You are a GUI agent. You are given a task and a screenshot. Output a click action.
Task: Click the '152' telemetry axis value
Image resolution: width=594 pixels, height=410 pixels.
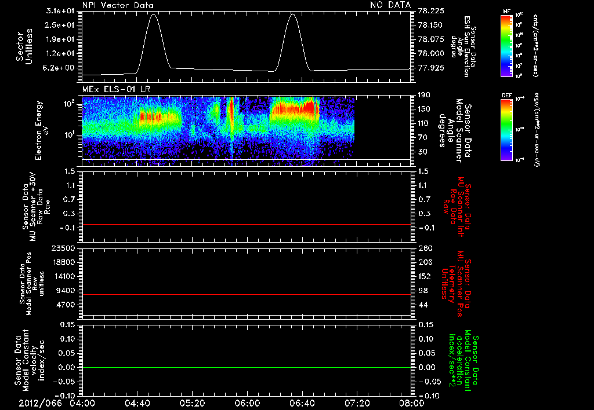[425, 276]
